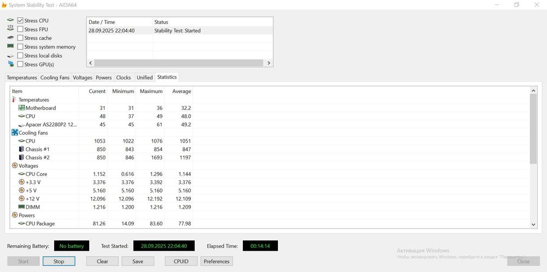
Task: Click the log list's right scroll arrow
Action: point(269,63)
